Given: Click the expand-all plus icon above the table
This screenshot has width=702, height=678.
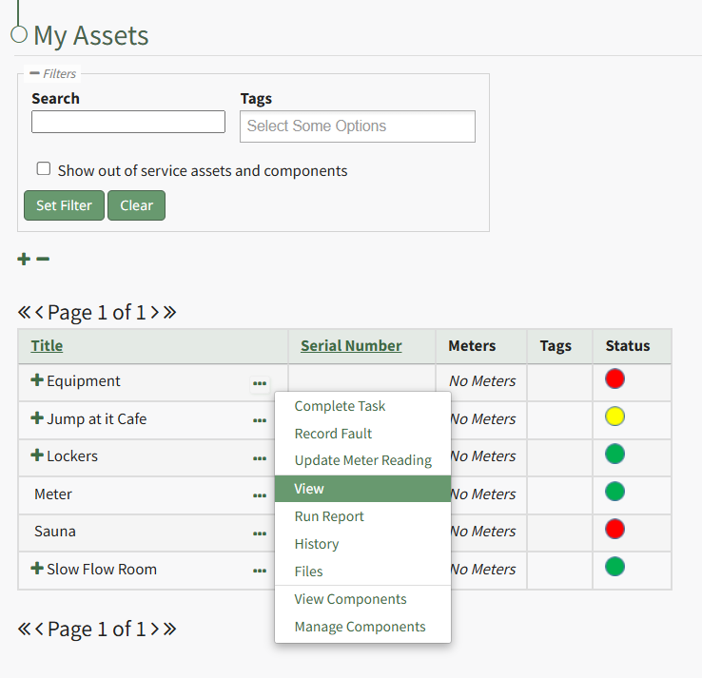Looking at the screenshot, I should [24, 260].
